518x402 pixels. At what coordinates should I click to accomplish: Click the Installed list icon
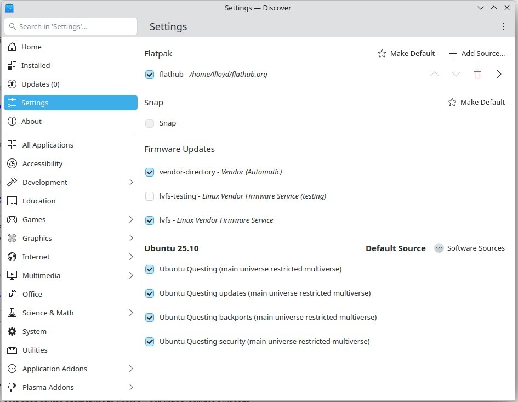12,65
